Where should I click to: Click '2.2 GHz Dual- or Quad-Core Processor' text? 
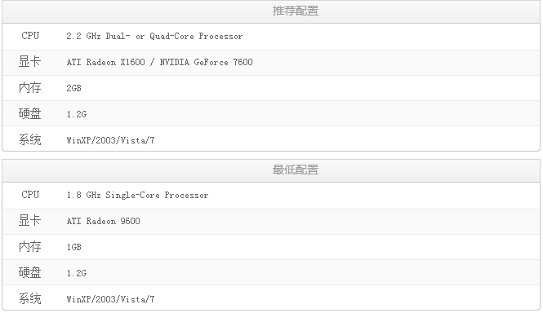154,36
